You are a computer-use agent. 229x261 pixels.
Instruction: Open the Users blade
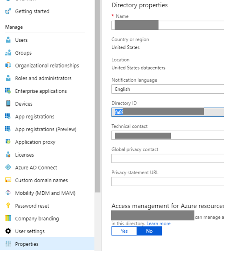coord(21,40)
